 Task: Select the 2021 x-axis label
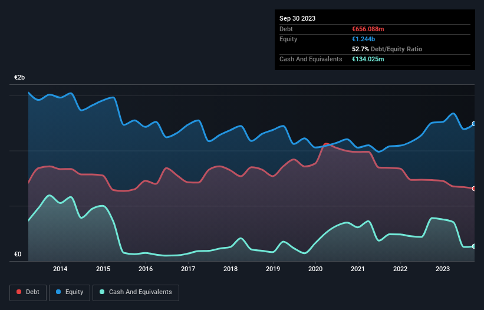[358, 269]
